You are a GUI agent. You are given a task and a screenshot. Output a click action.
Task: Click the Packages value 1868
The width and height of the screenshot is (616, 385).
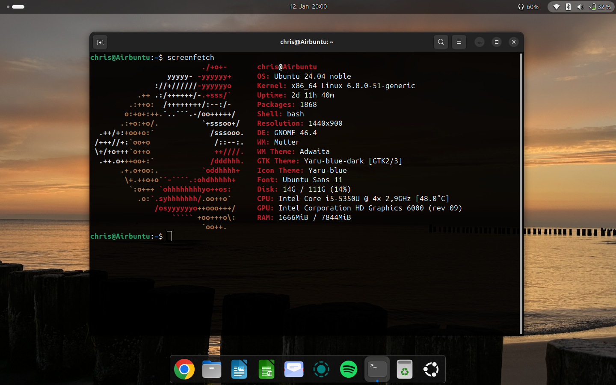(308, 104)
